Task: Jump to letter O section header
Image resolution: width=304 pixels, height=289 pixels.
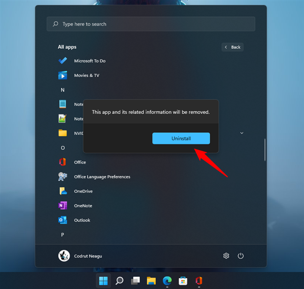Action: [62, 148]
